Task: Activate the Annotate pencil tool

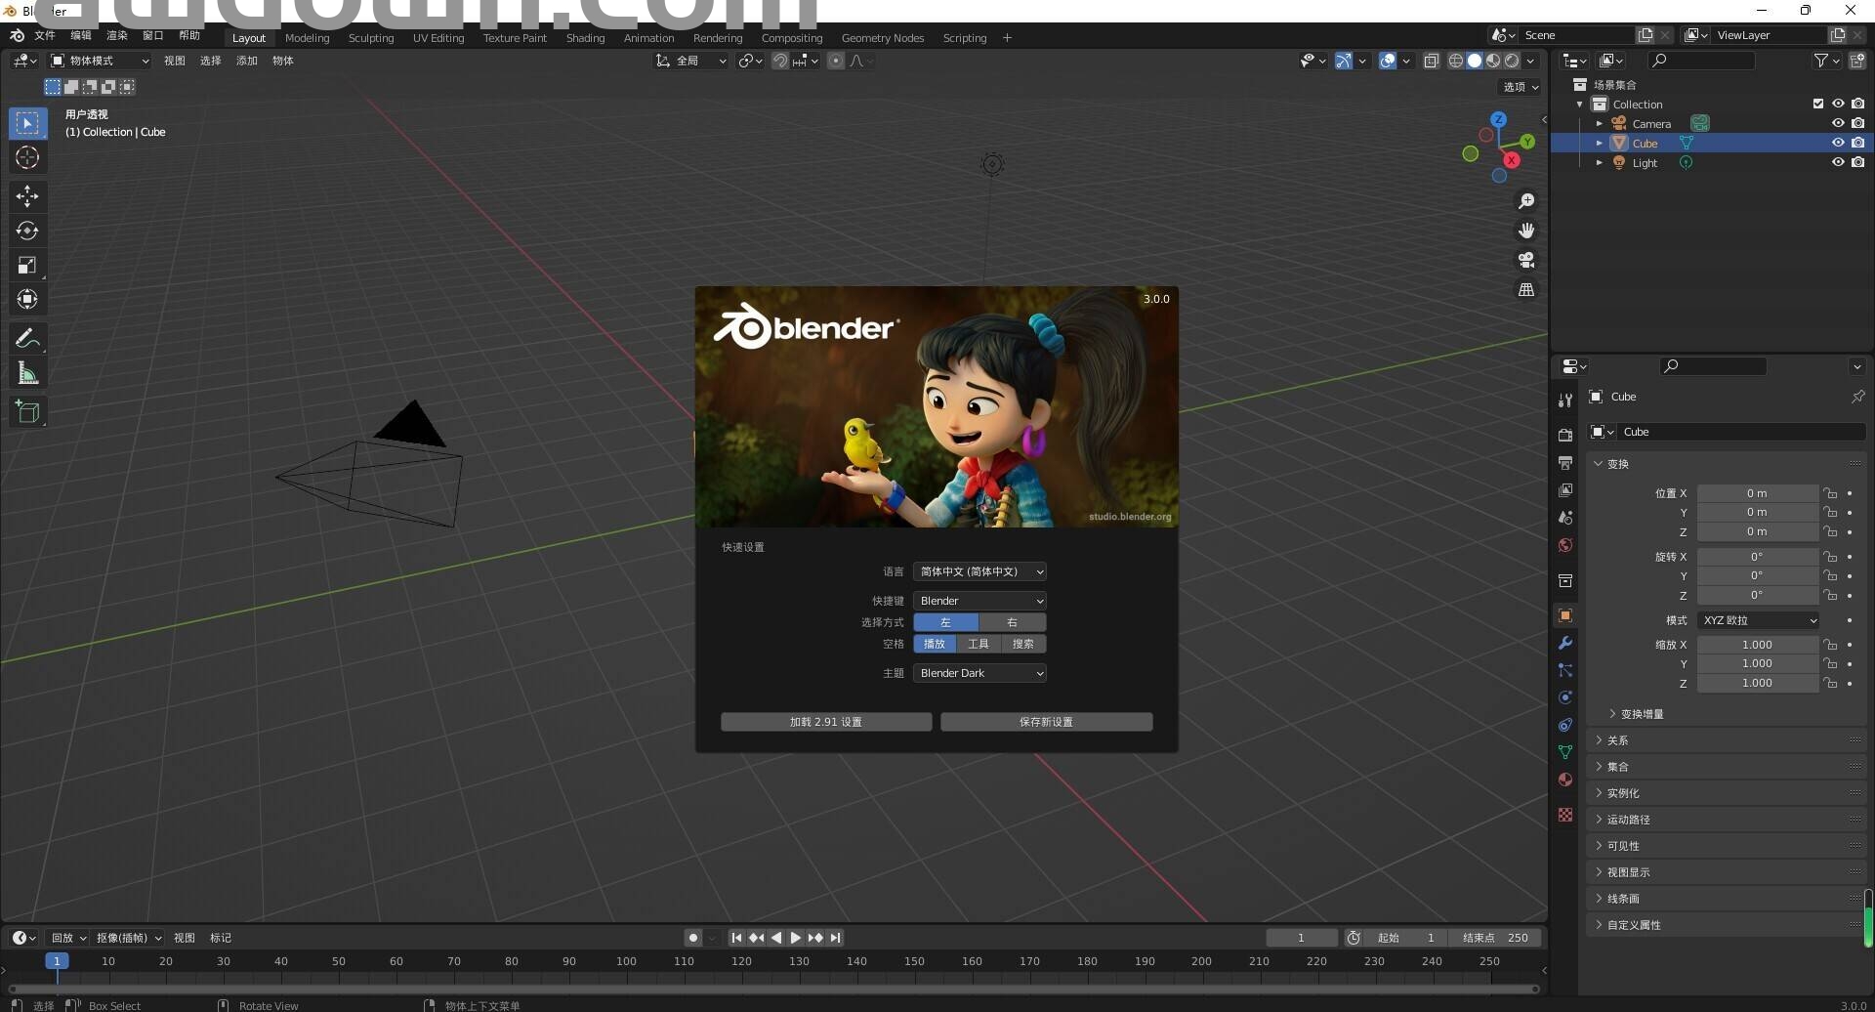Action: click(x=27, y=339)
